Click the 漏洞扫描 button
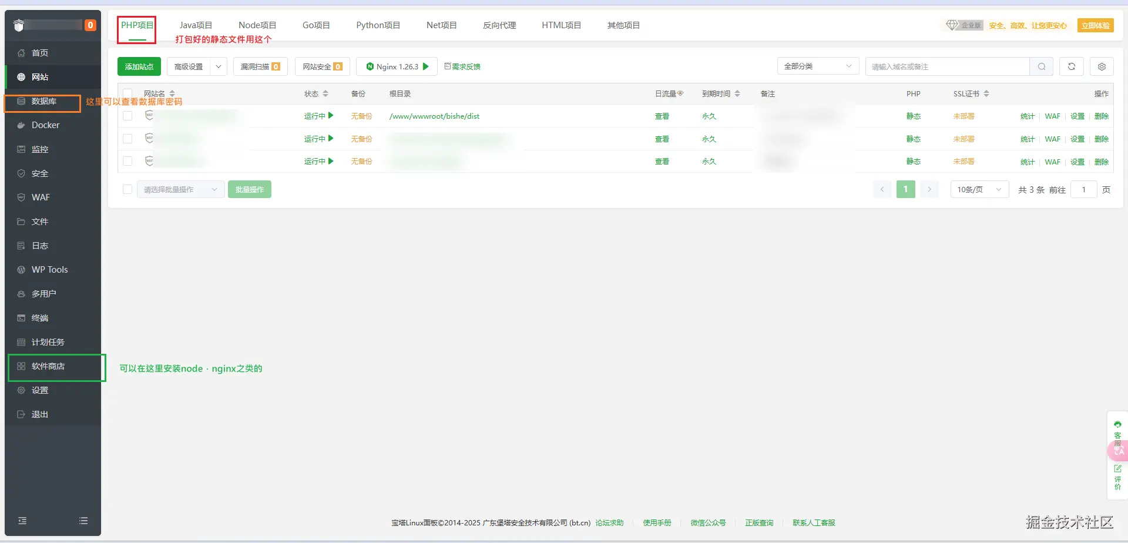 pyautogui.click(x=260, y=66)
